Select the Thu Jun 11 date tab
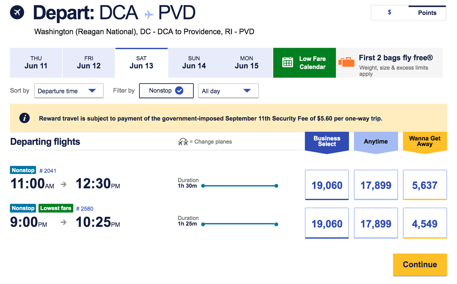 (36, 63)
